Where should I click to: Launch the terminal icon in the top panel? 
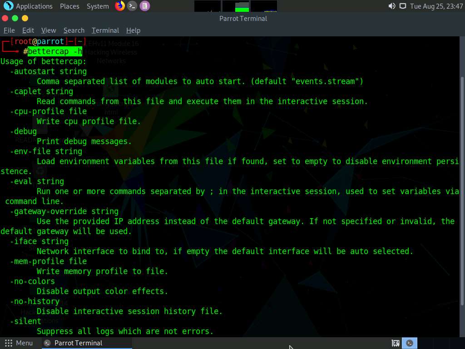tap(132, 6)
